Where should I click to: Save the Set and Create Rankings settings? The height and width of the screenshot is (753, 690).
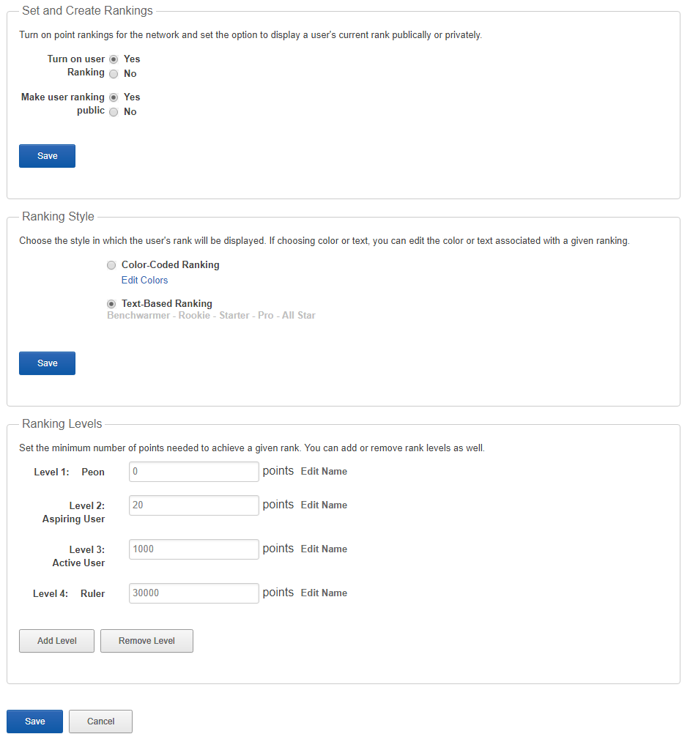(x=47, y=155)
